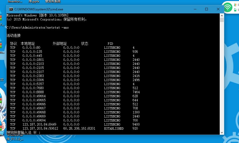The height and width of the screenshot is (143, 239).
Task: Click PID value 7464
Action: (x=136, y=92)
